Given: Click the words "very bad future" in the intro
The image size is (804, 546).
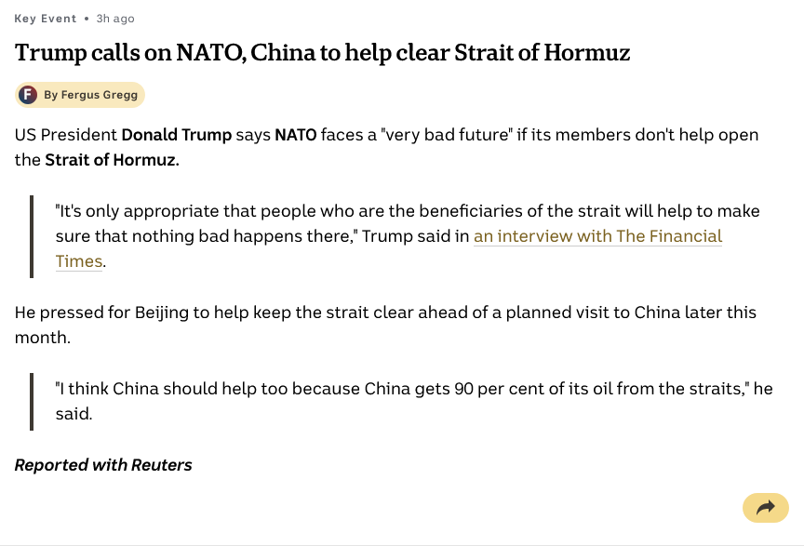Looking at the screenshot, I should 447,135.
